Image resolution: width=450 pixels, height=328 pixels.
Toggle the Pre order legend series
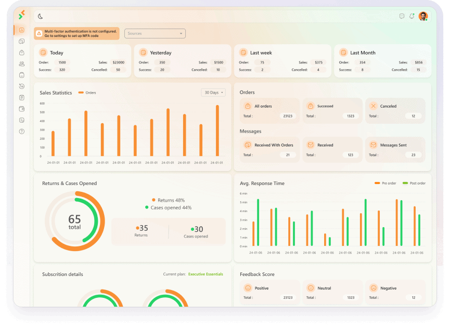point(385,183)
